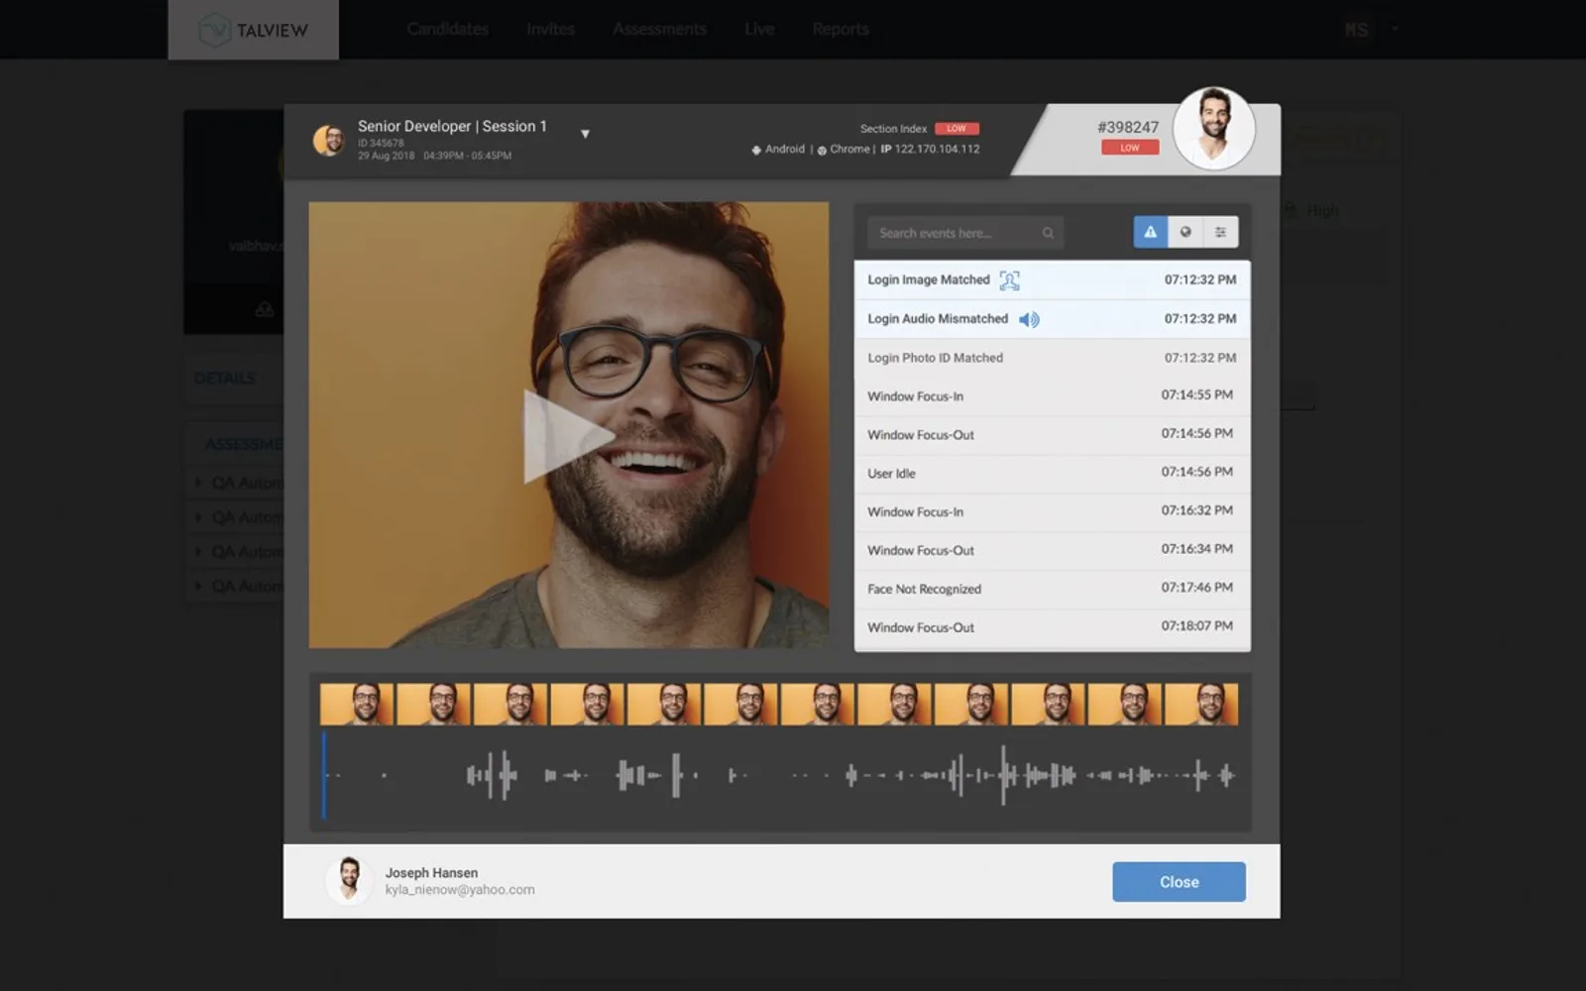1586x991 pixels.
Task: Click the large candidate profile photo at top right
Action: pos(1213,128)
